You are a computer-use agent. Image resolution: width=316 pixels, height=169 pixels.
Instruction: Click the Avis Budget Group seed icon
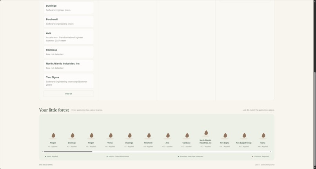pyautogui.click(x=244, y=135)
